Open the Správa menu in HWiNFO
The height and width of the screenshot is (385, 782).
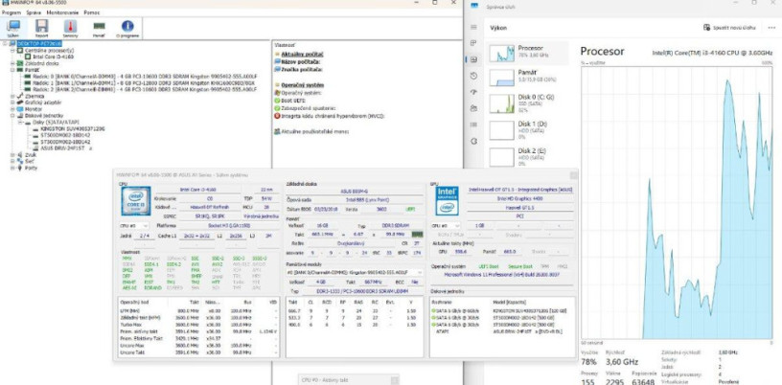pyautogui.click(x=34, y=11)
